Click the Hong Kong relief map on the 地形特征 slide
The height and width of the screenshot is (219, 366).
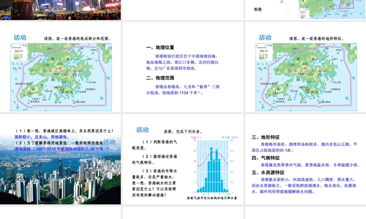coord(306,77)
